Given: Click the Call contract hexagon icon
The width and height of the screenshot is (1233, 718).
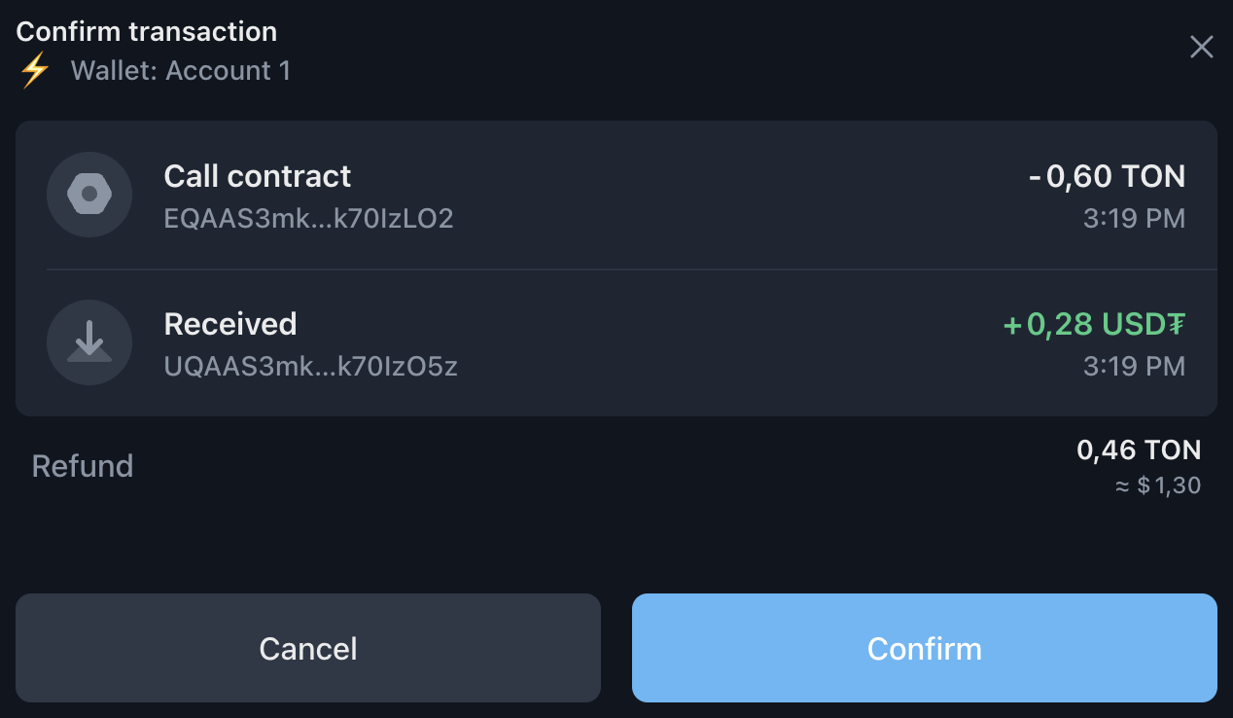Looking at the screenshot, I should click(89, 195).
